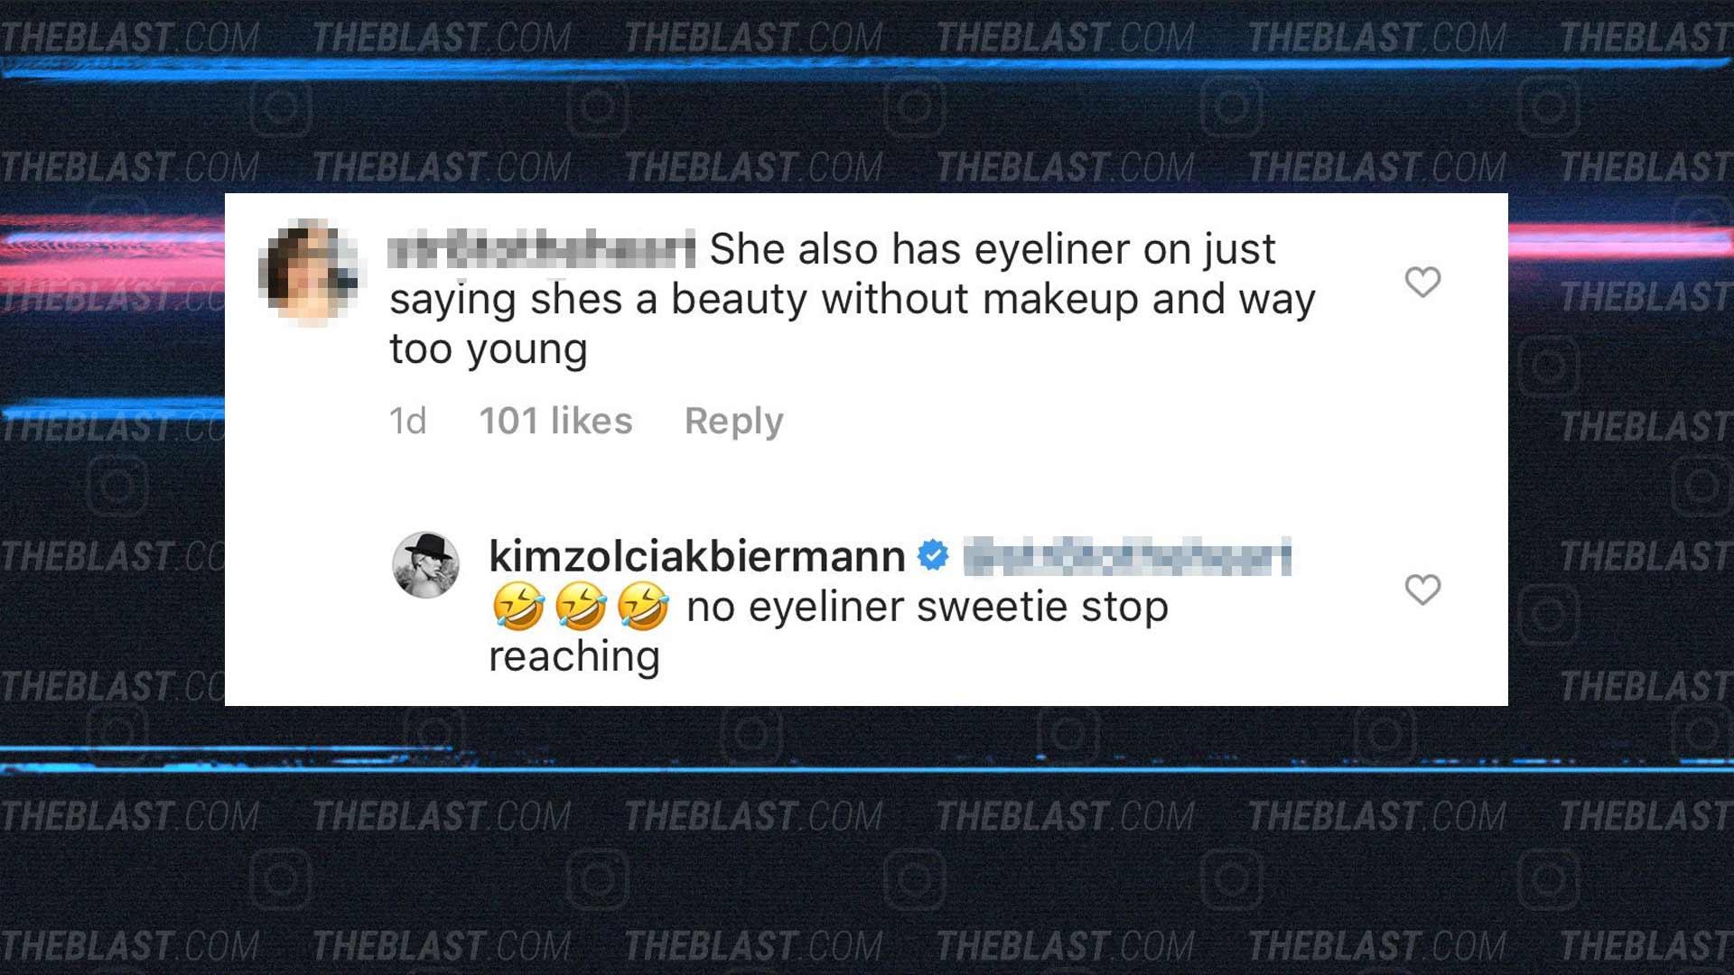Click the word 'reaching' in the reply
The height and width of the screenshot is (975, 1734).
click(574, 656)
